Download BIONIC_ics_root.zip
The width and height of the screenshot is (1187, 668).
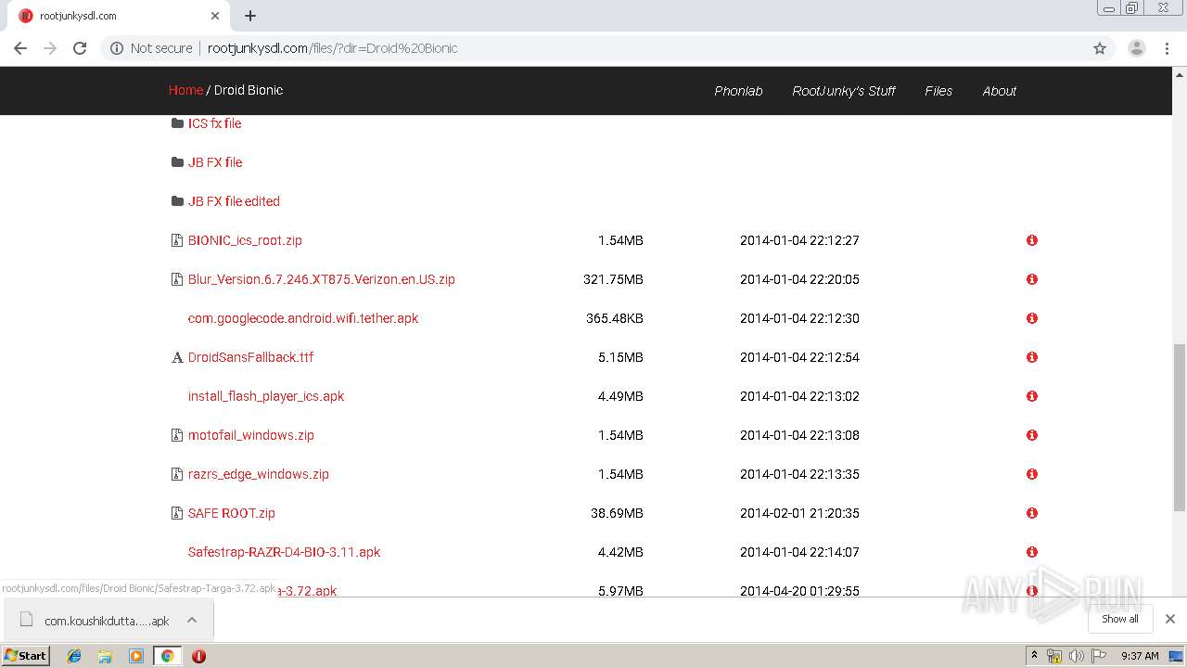245,240
